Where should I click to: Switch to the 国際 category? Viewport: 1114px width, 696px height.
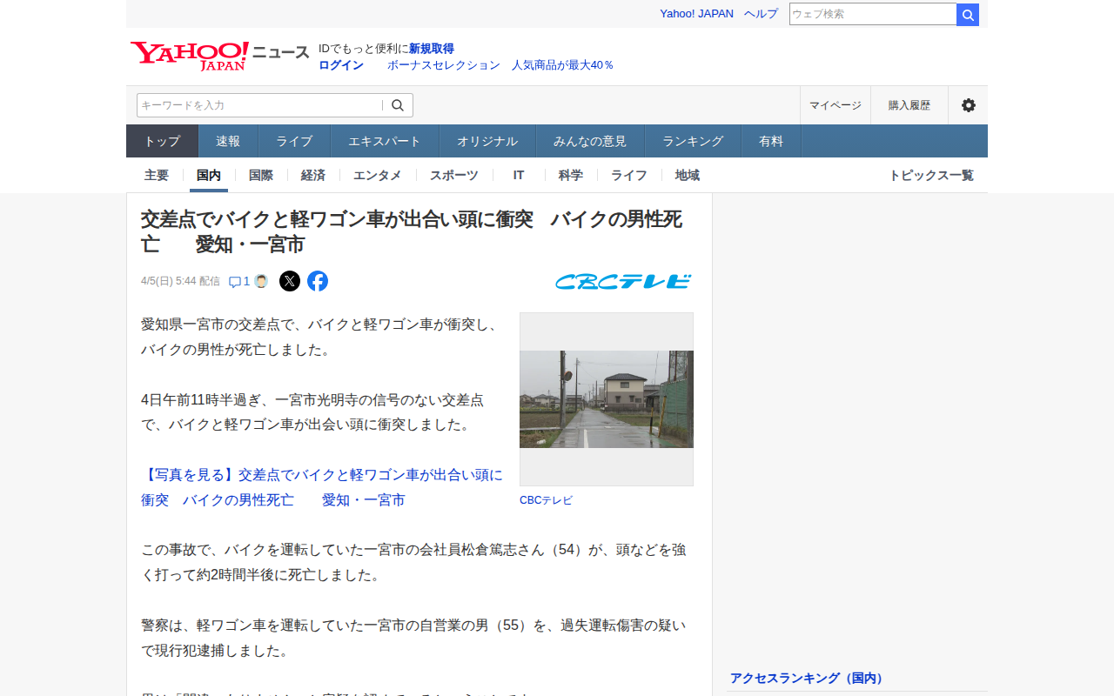click(261, 175)
